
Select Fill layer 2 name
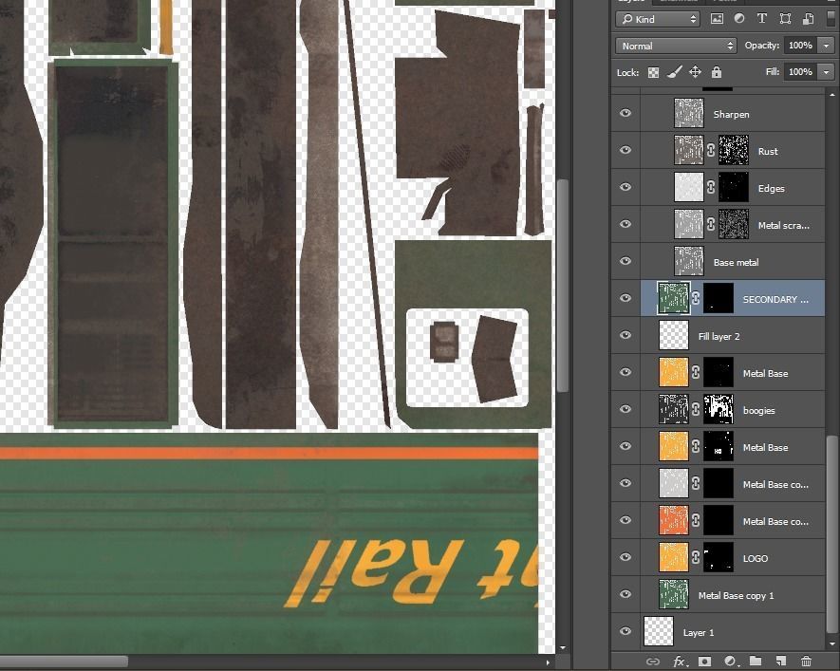(719, 336)
